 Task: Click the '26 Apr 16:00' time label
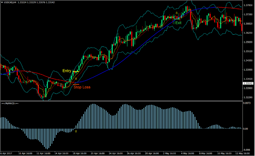134,153
